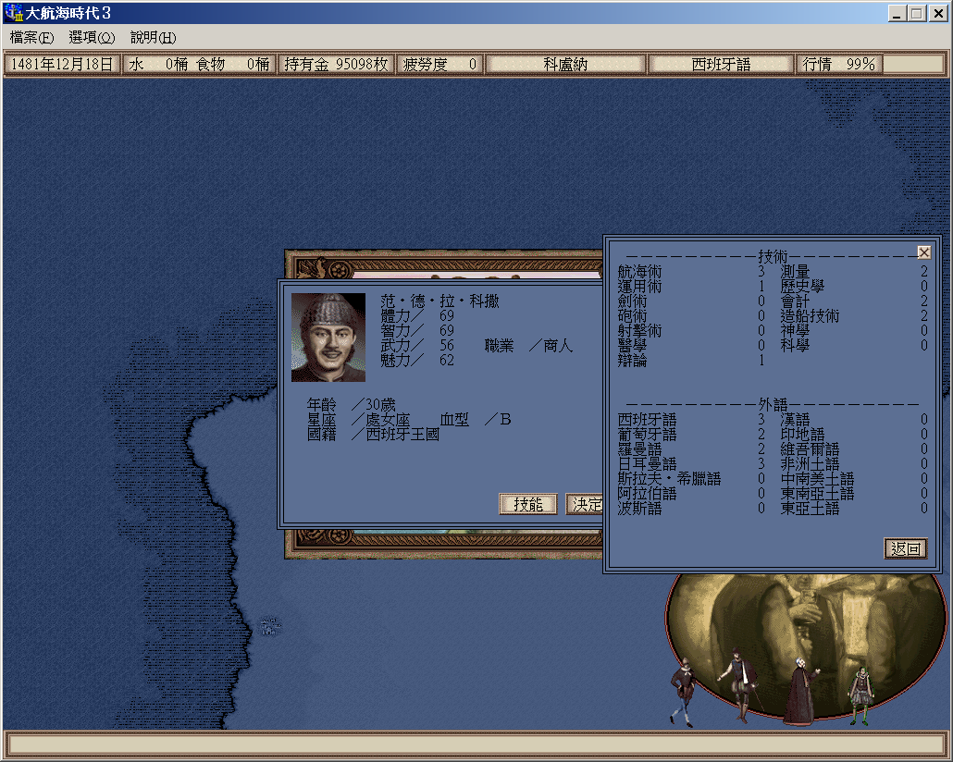This screenshot has height=762, width=953.
Task: Select the swordsman figure with hat and cane
Action: click(739, 683)
